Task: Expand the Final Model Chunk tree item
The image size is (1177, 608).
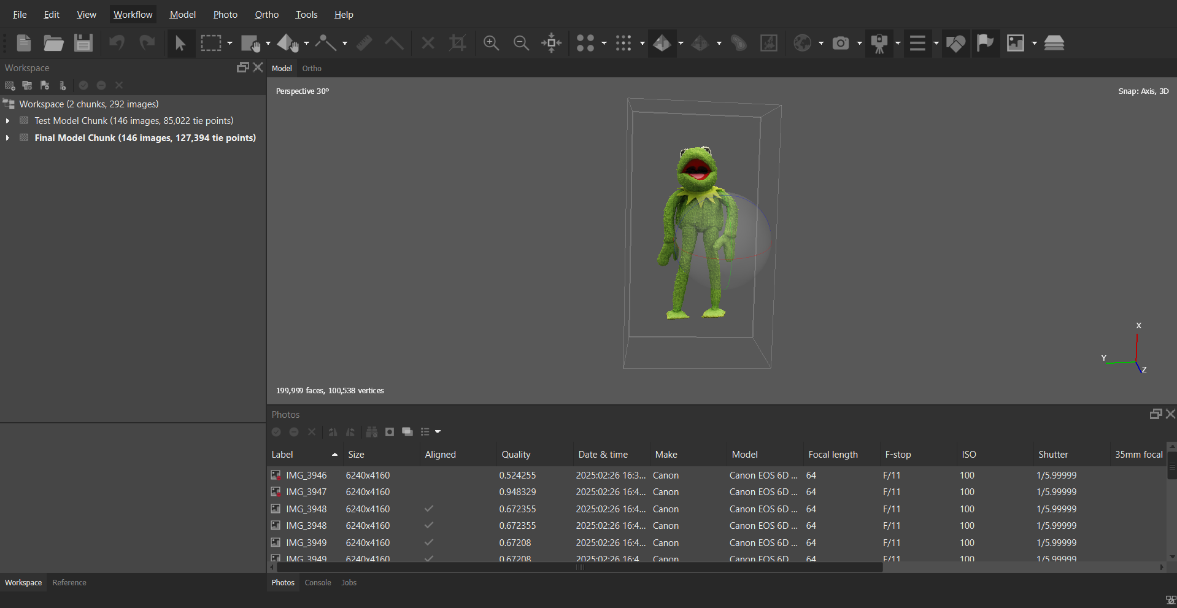Action: click(x=7, y=138)
